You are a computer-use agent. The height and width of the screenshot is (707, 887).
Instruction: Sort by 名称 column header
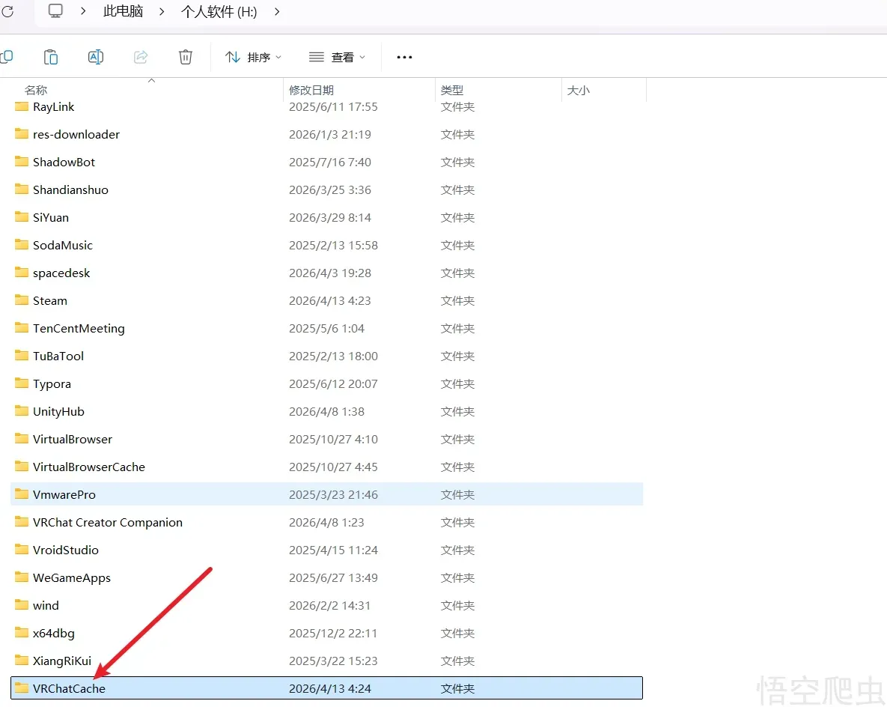point(36,90)
